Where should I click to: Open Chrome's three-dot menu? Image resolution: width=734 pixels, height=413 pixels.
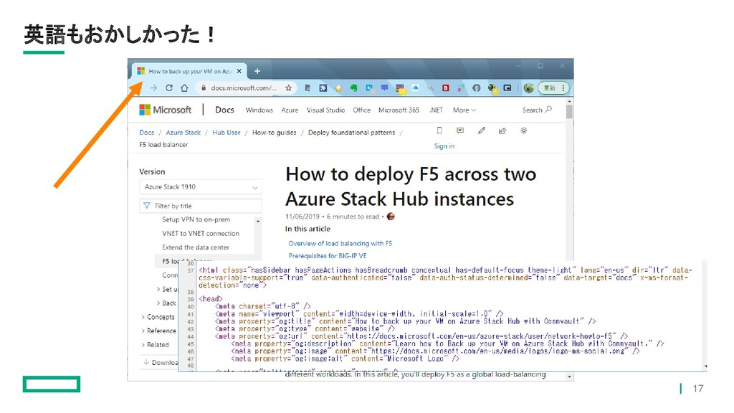tap(563, 87)
